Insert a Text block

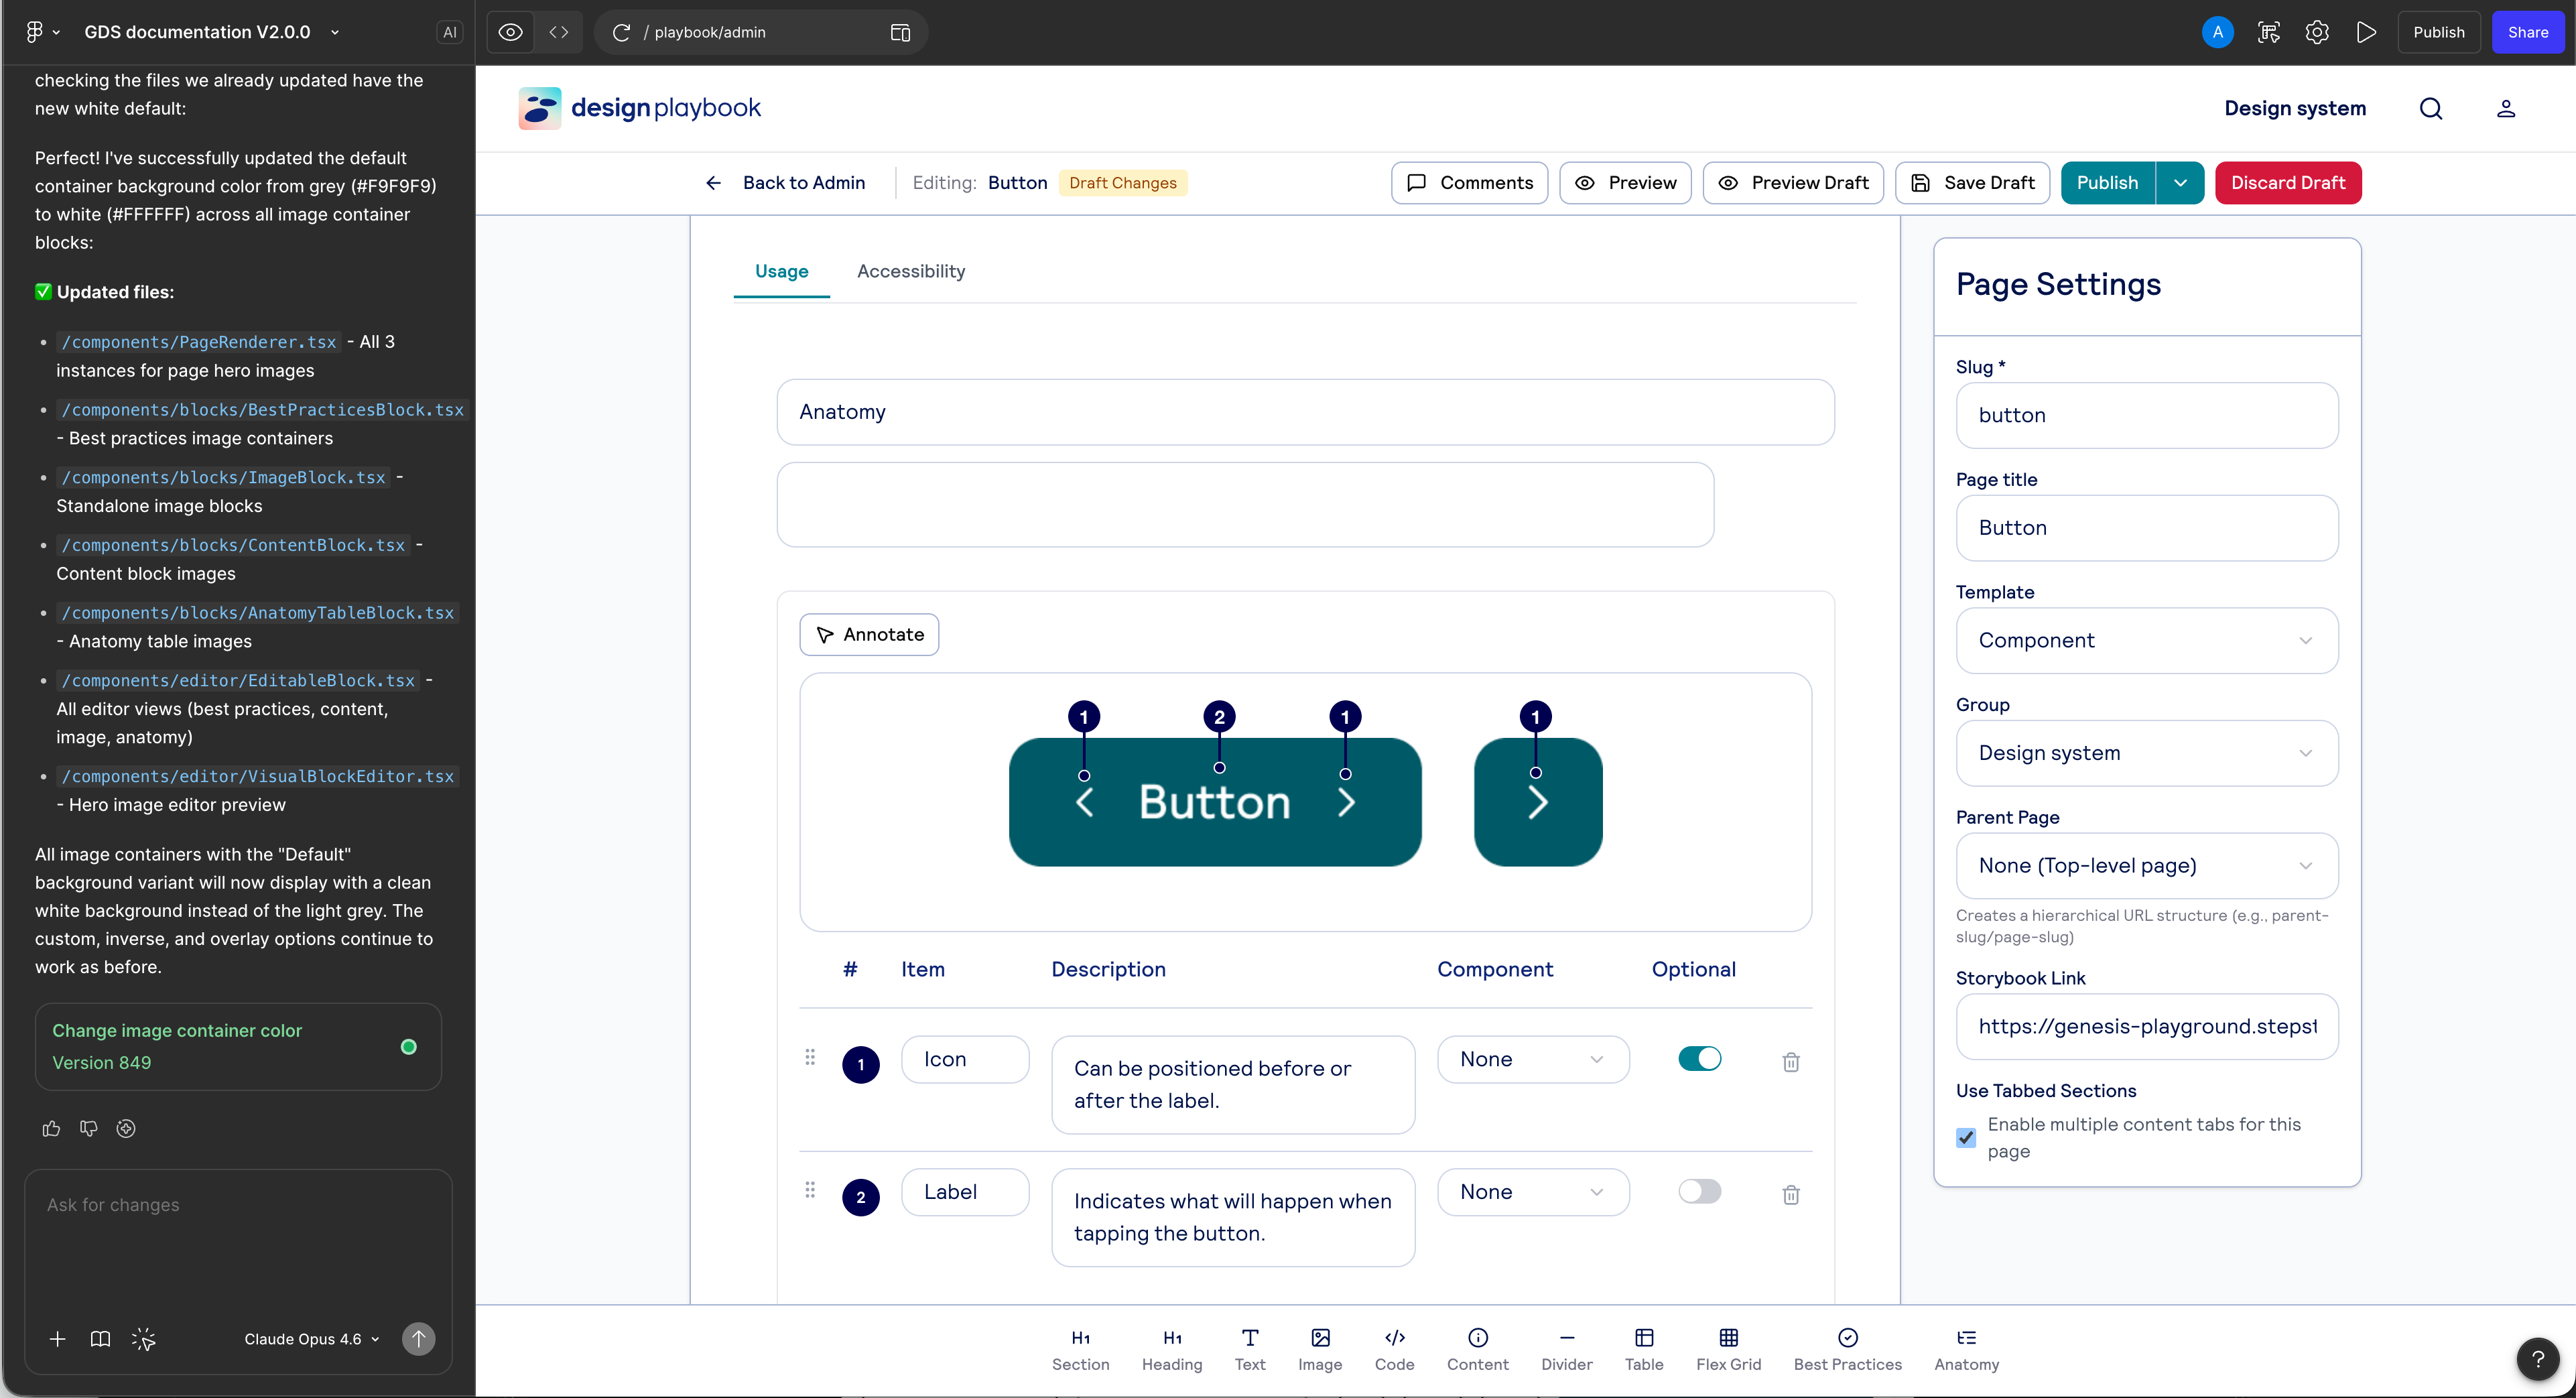coord(1249,1350)
